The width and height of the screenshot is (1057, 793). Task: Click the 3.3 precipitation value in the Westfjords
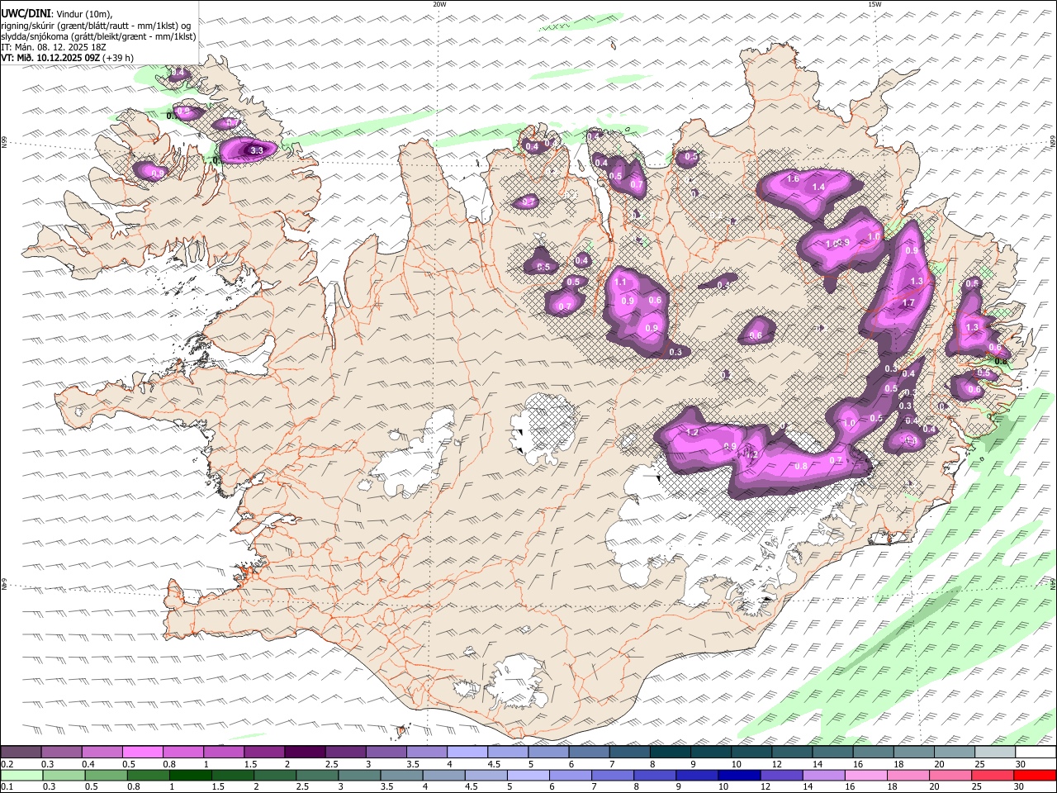click(257, 150)
